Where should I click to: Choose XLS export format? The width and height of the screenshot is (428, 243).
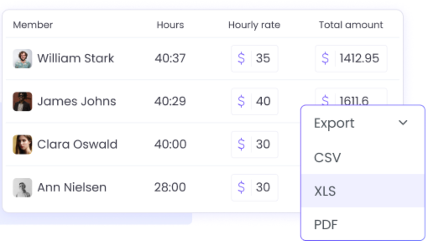pos(325,191)
